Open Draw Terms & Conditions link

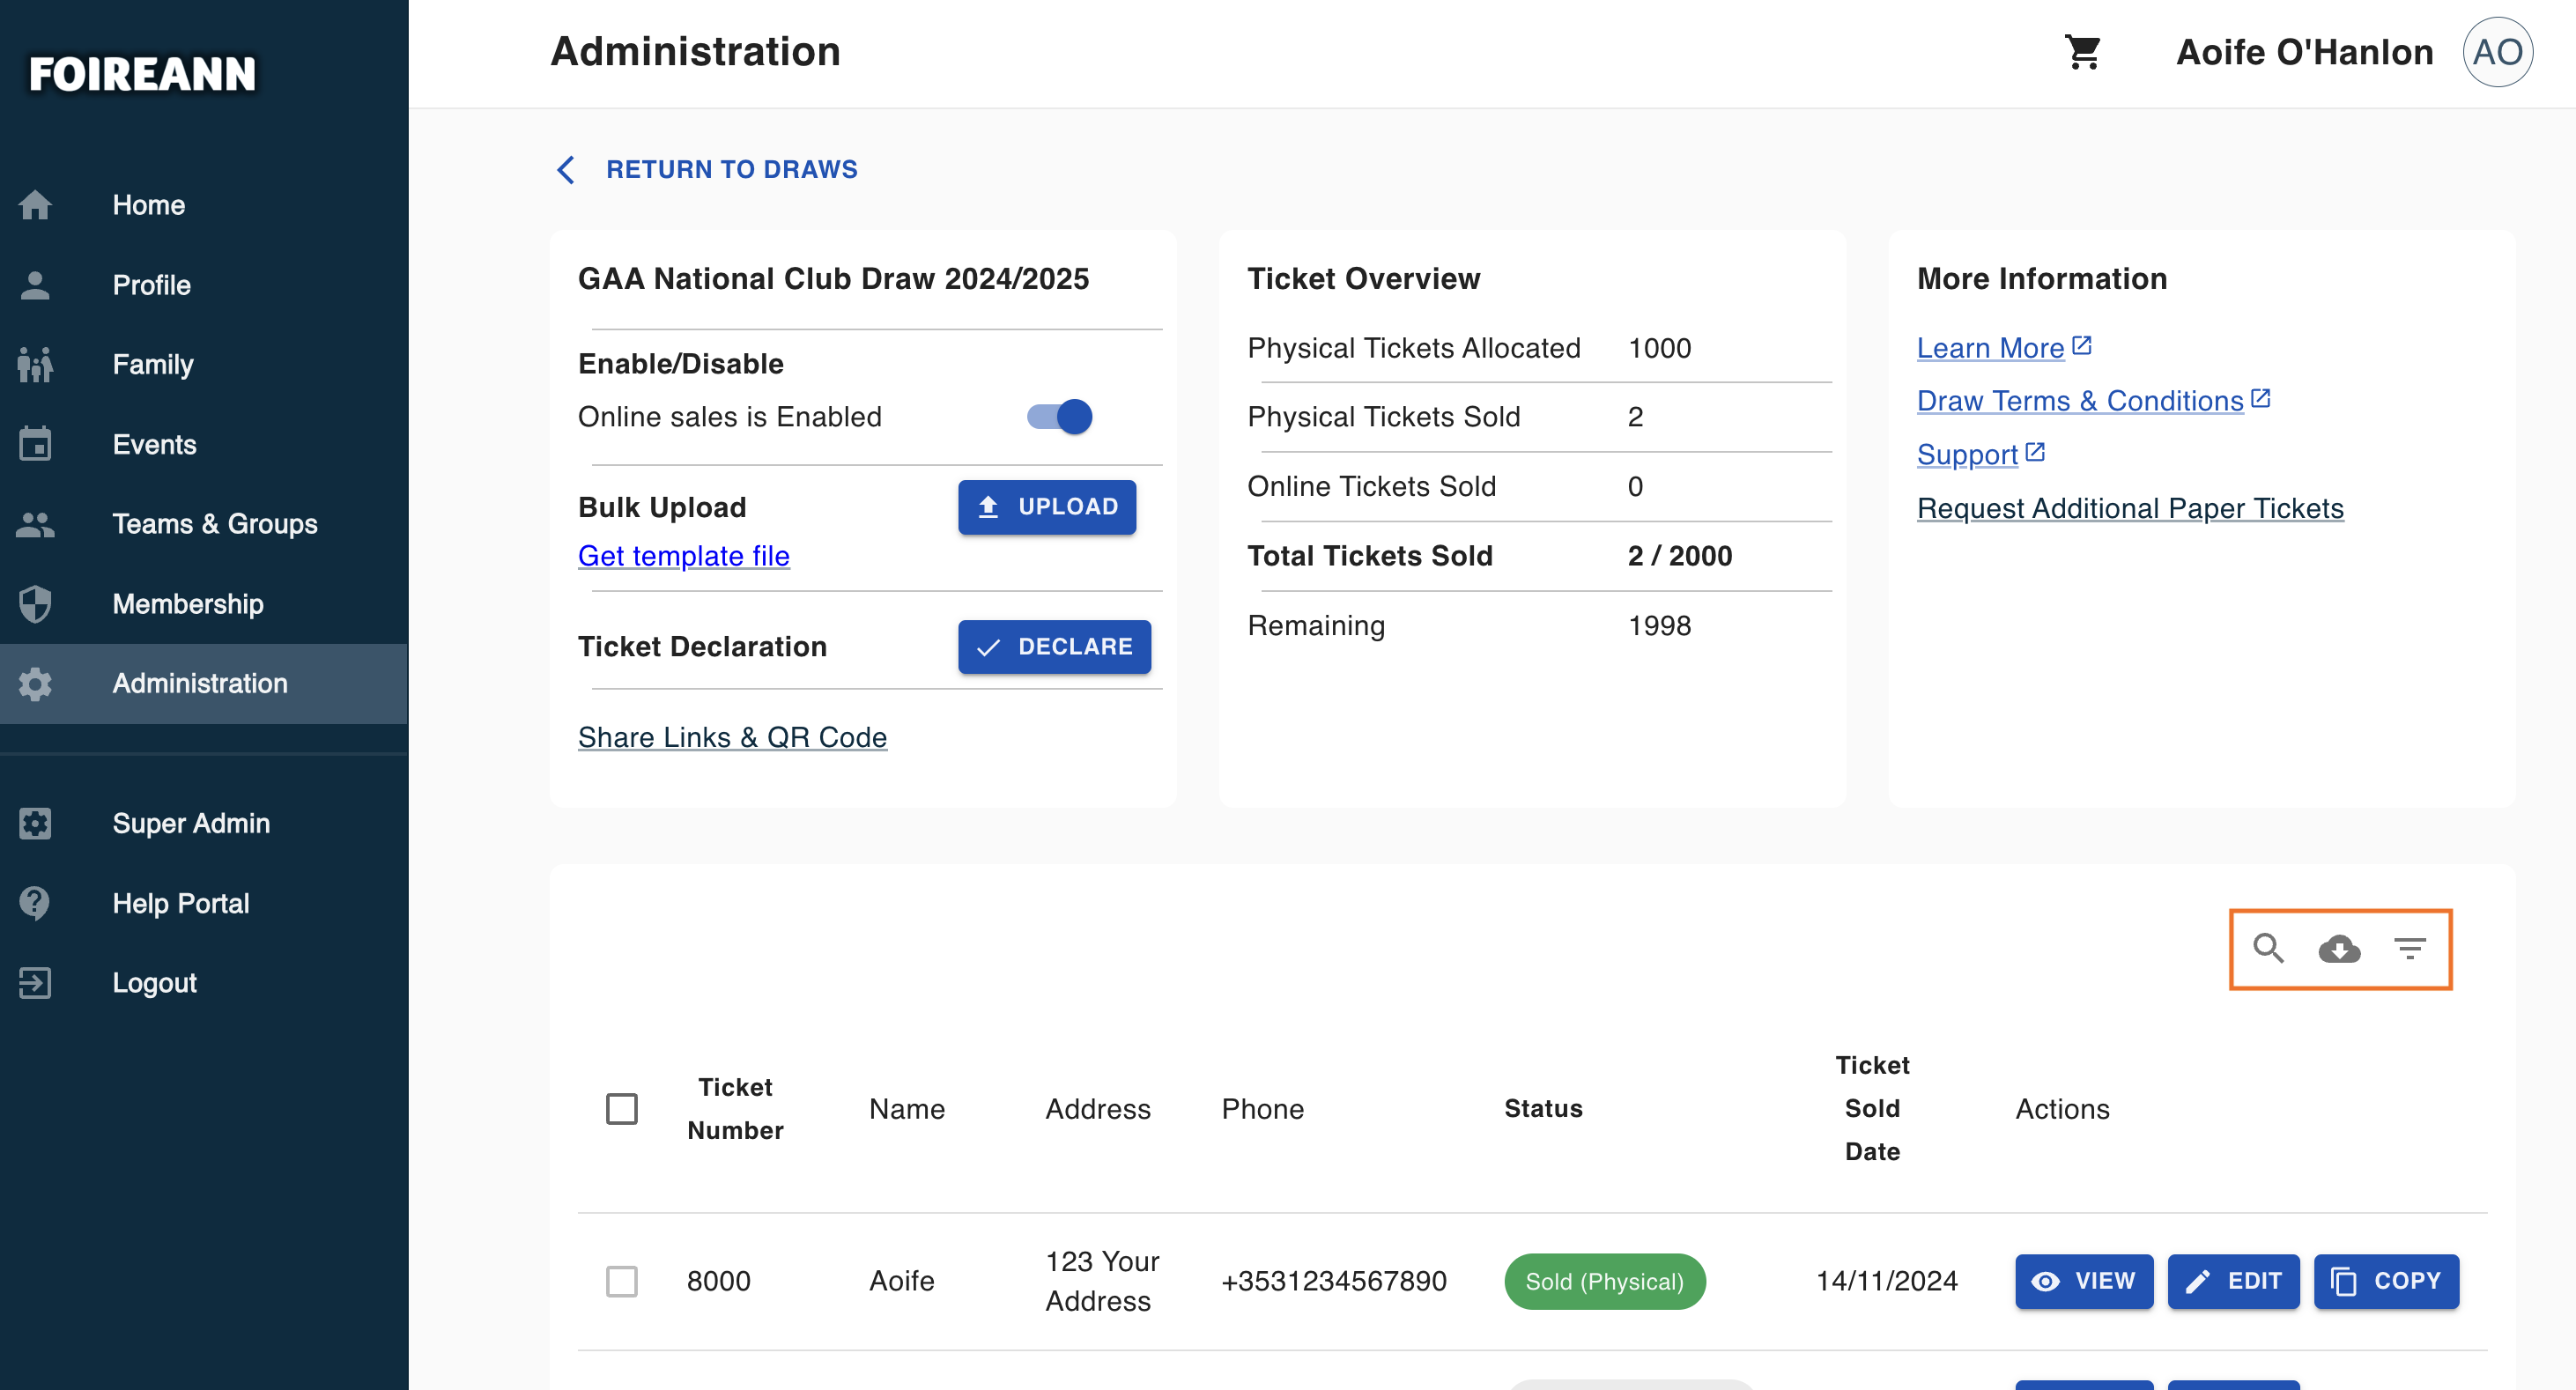tap(2080, 401)
